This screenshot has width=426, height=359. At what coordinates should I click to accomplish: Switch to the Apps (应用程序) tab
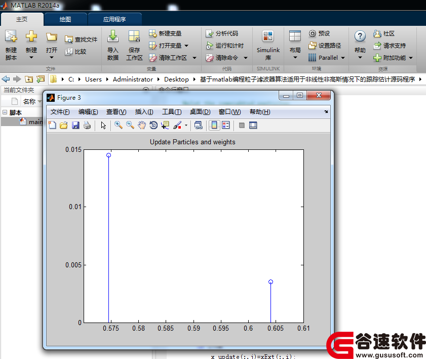click(114, 19)
